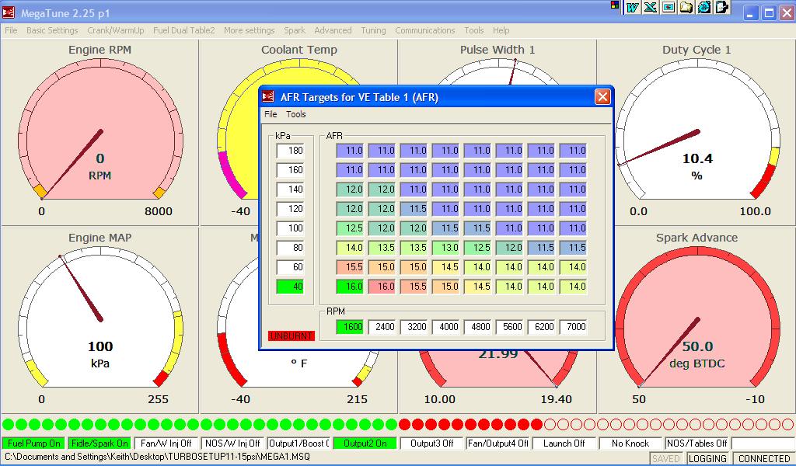Select the 140 kPa bin field
Image resolution: width=796 pixels, height=466 pixels.
[x=290, y=190]
